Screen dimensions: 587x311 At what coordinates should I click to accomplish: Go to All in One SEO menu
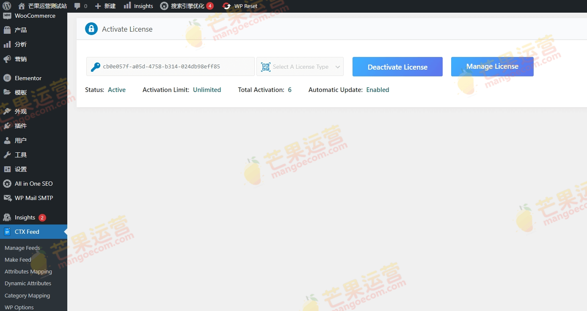(33, 184)
